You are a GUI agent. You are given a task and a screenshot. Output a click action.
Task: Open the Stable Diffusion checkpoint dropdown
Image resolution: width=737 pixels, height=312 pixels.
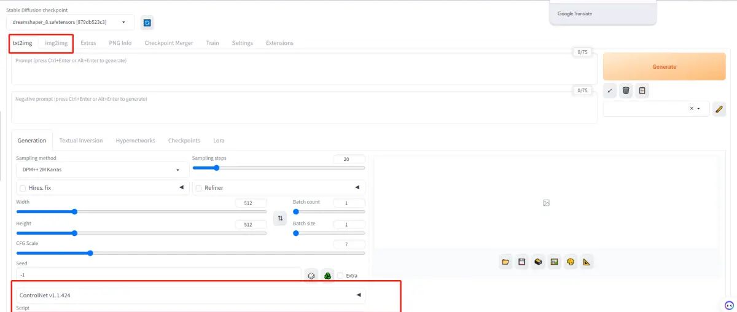(70, 23)
